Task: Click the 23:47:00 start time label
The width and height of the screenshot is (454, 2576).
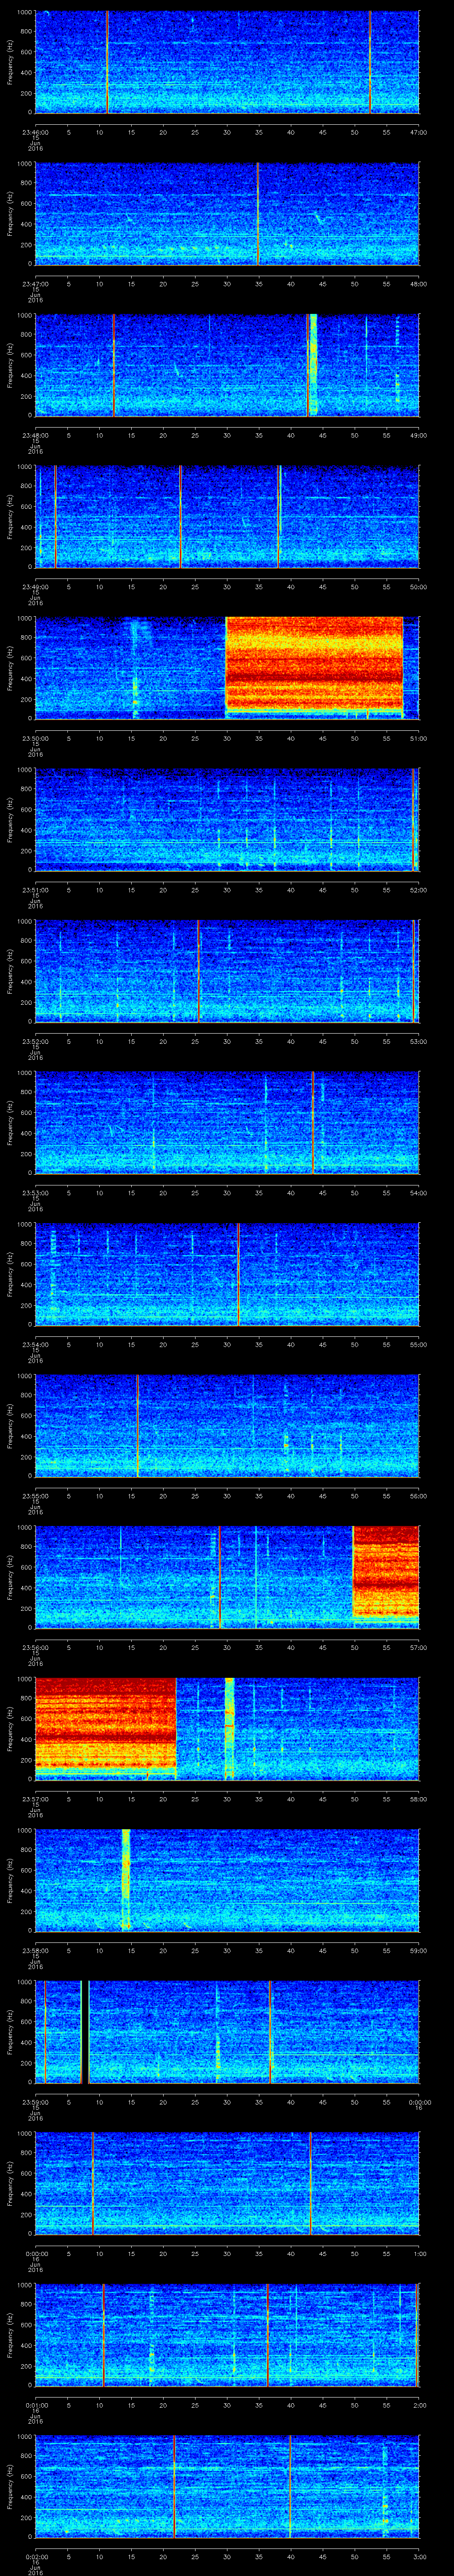Action: pos(35,284)
